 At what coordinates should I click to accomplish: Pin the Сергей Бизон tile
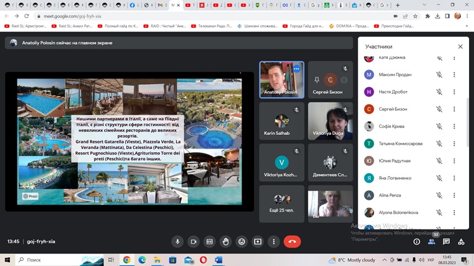point(317,80)
